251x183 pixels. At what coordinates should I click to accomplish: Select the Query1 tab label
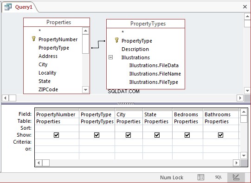coord(24,7)
